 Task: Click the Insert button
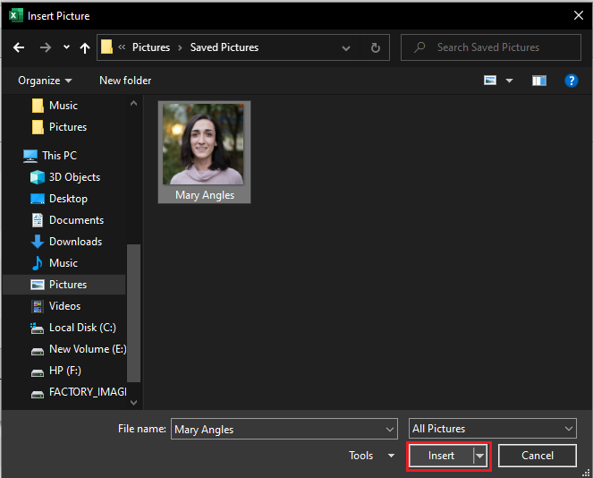tap(441, 456)
